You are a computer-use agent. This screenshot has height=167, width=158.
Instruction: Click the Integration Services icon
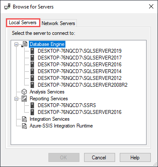click(24, 119)
